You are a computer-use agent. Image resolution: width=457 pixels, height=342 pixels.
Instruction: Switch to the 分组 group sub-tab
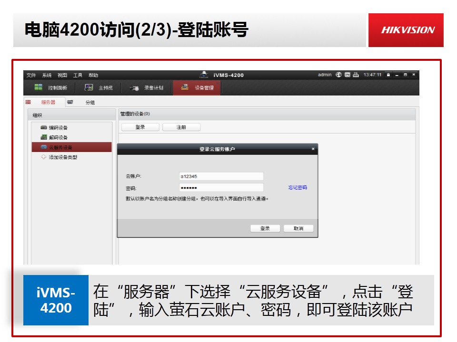[x=89, y=102]
